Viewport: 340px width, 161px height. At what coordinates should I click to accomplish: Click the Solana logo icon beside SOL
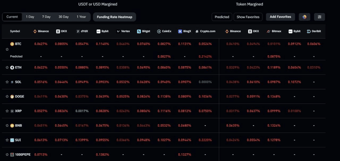point(12,82)
